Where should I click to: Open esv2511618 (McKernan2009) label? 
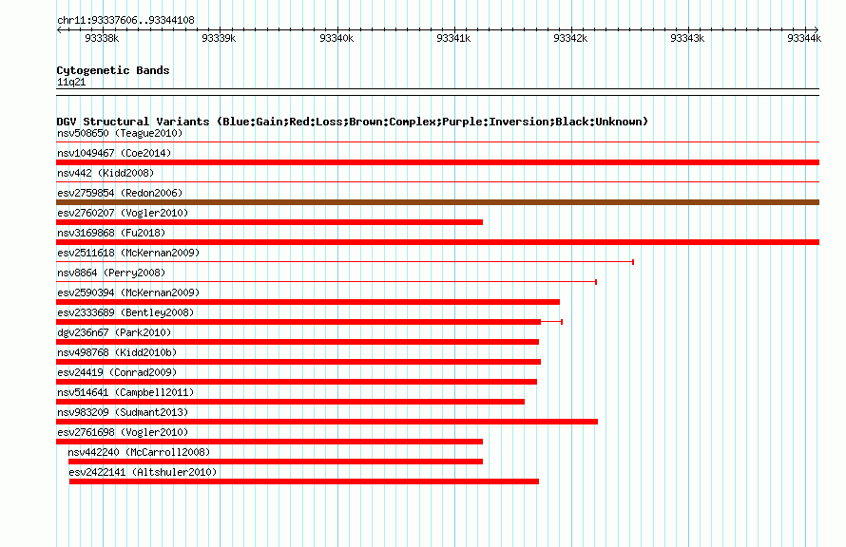128,253
